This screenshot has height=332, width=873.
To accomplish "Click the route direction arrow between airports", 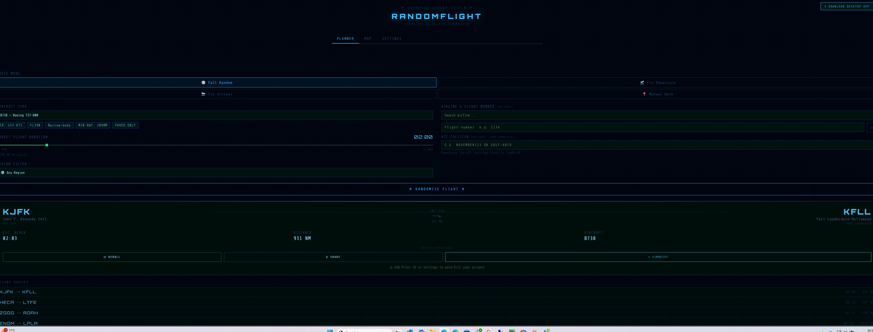I will [x=437, y=216].
